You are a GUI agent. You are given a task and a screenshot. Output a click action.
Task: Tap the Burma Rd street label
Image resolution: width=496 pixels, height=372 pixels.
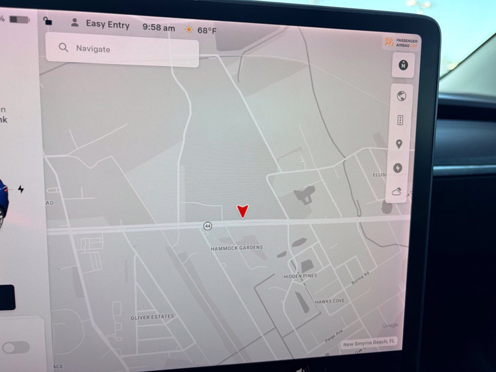point(360,278)
